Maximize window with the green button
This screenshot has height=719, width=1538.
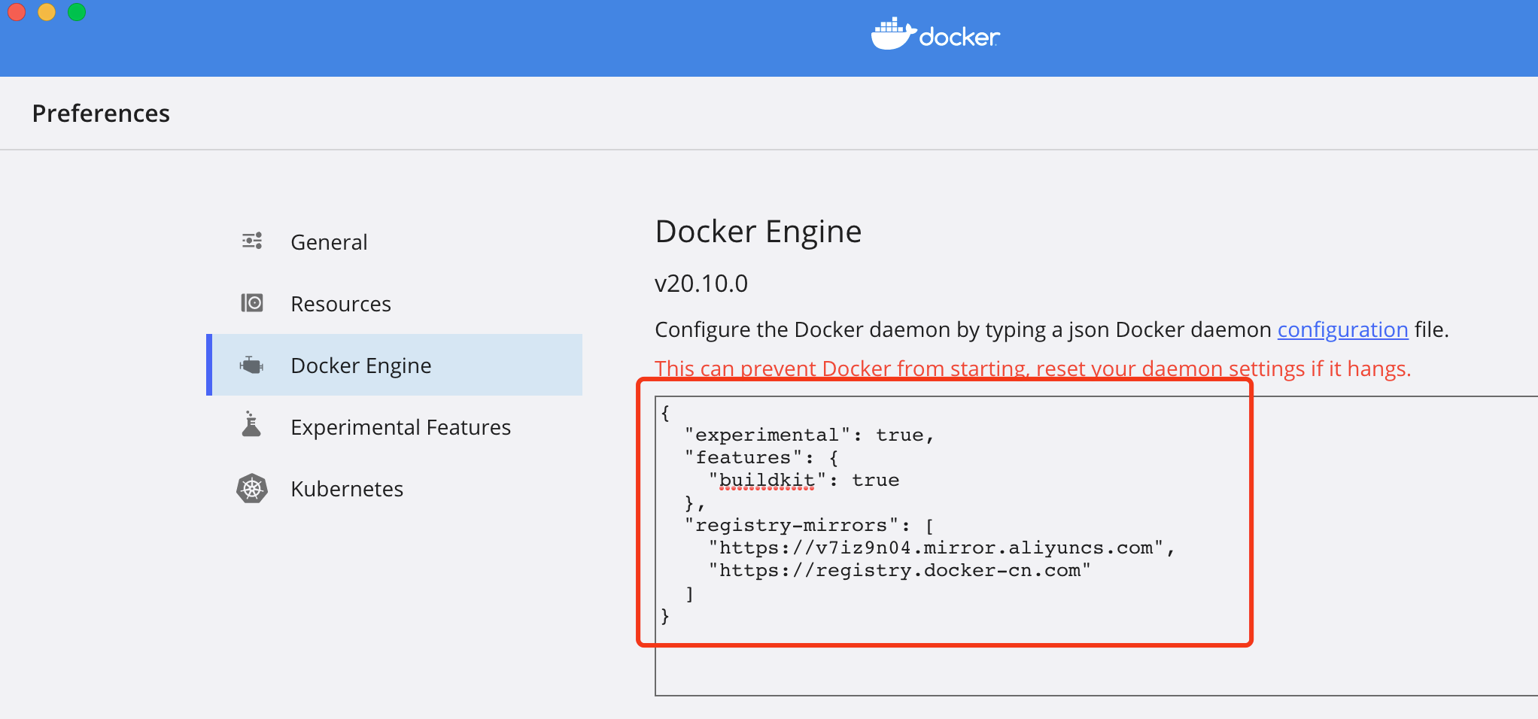tap(77, 11)
